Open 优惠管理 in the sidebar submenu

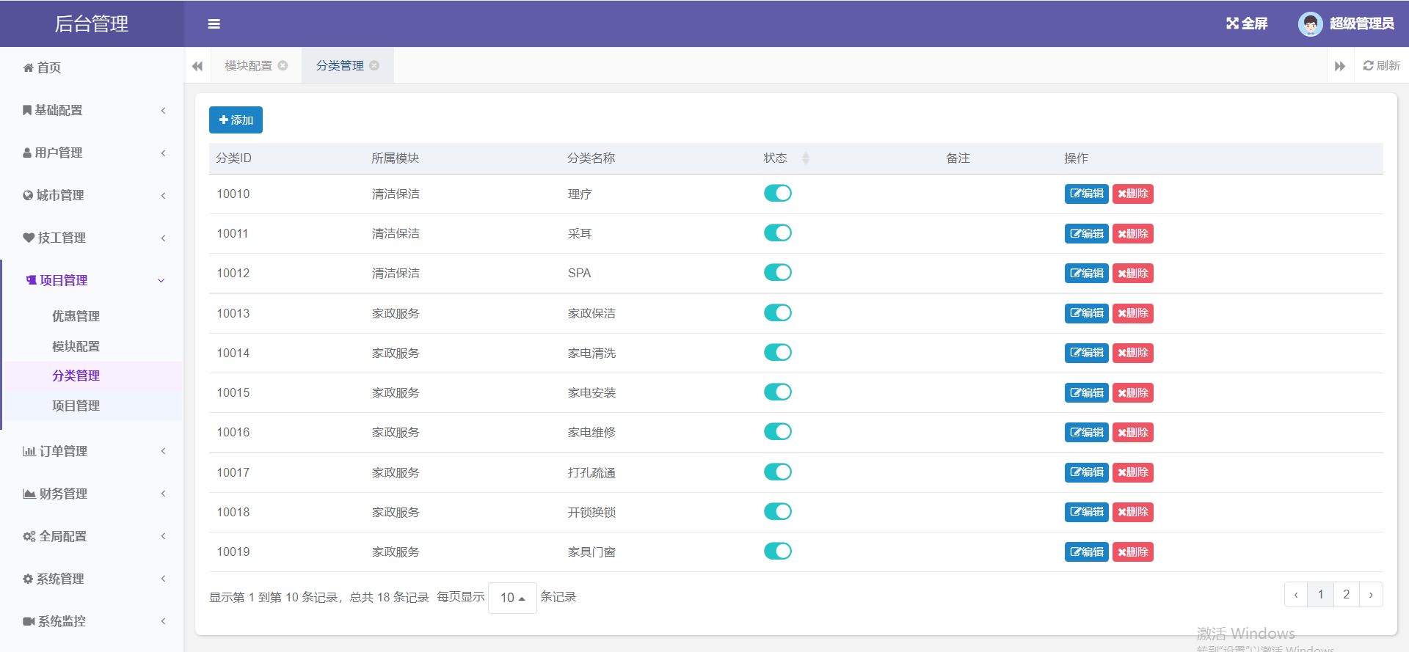click(76, 316)
